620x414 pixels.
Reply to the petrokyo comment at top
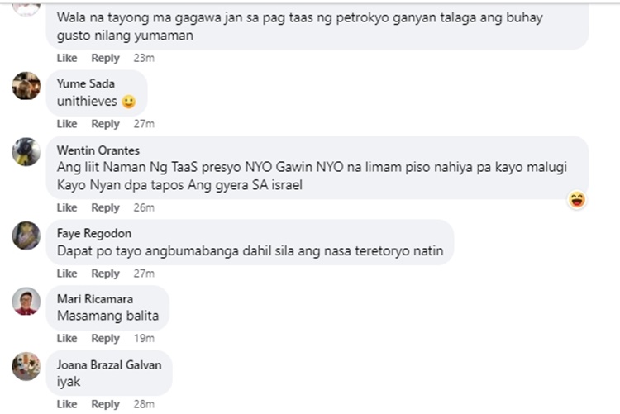point(105,58)
